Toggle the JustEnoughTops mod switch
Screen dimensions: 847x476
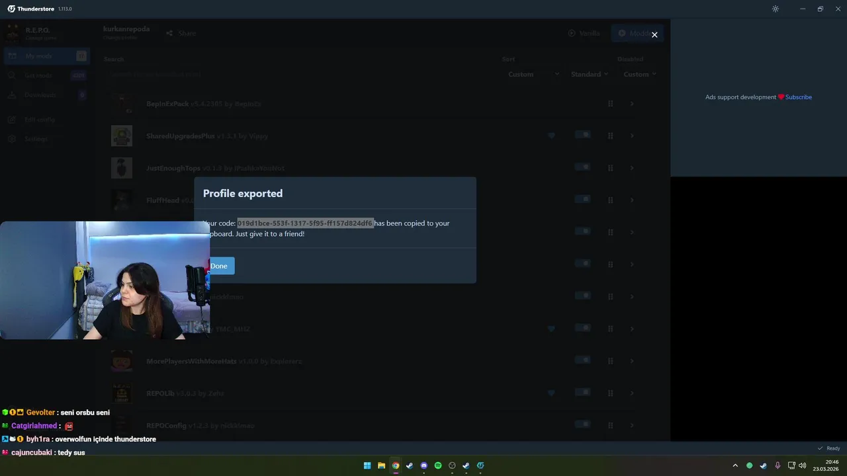pos(582,167)
